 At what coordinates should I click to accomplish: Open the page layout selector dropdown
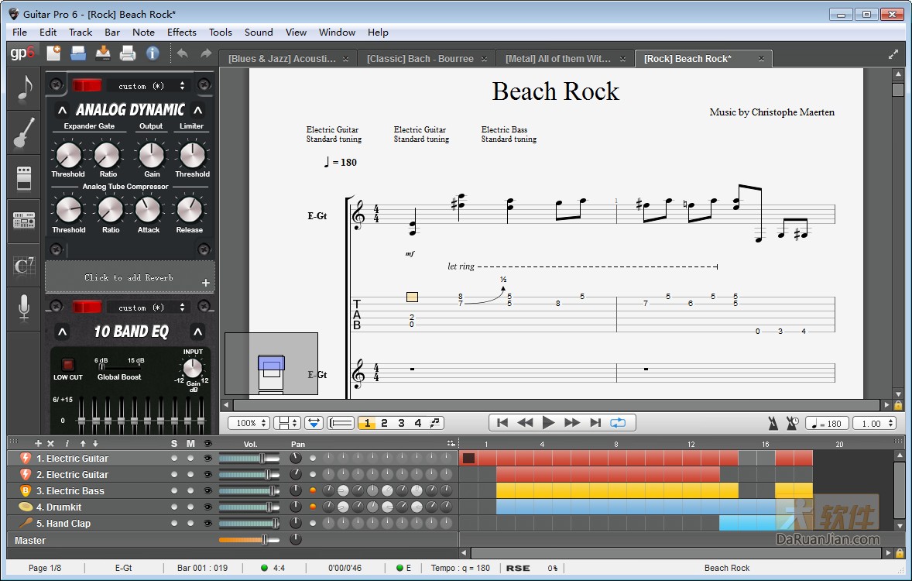point(286,423)
